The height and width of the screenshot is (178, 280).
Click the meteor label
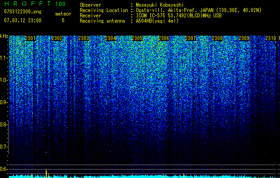[63, 14]
